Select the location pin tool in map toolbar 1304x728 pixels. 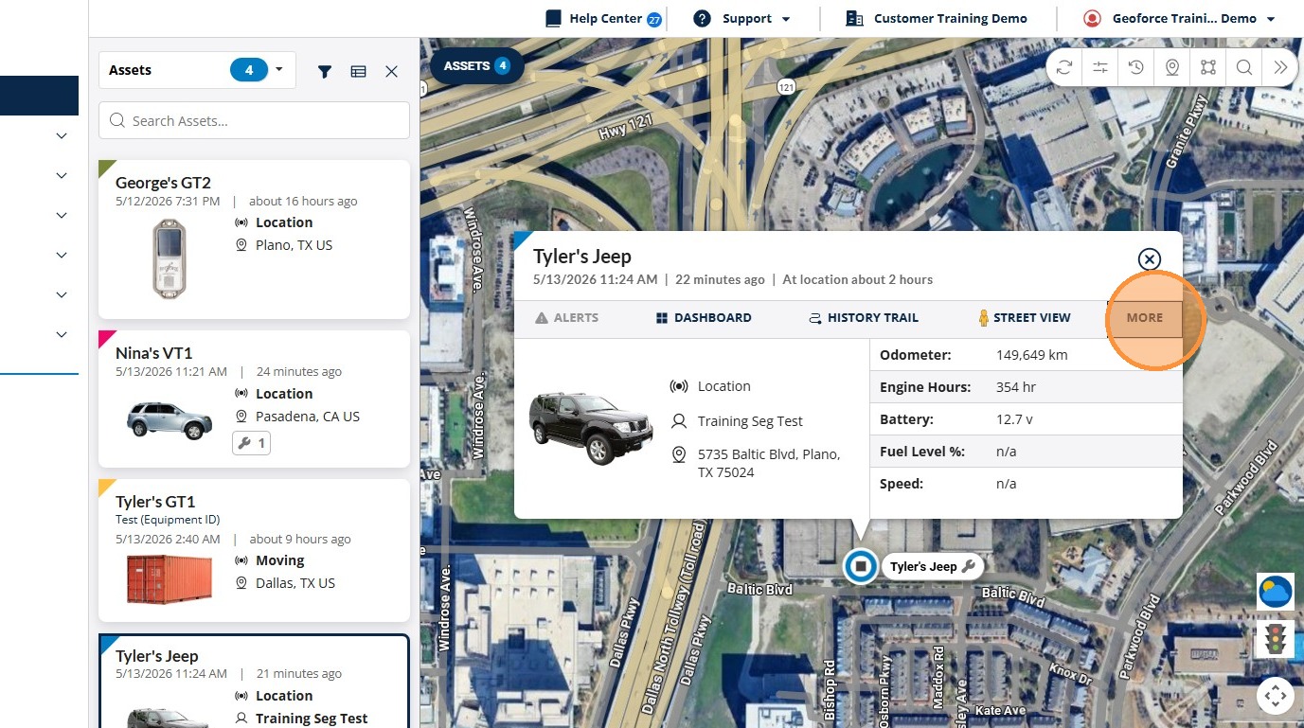click(1171, 67)
